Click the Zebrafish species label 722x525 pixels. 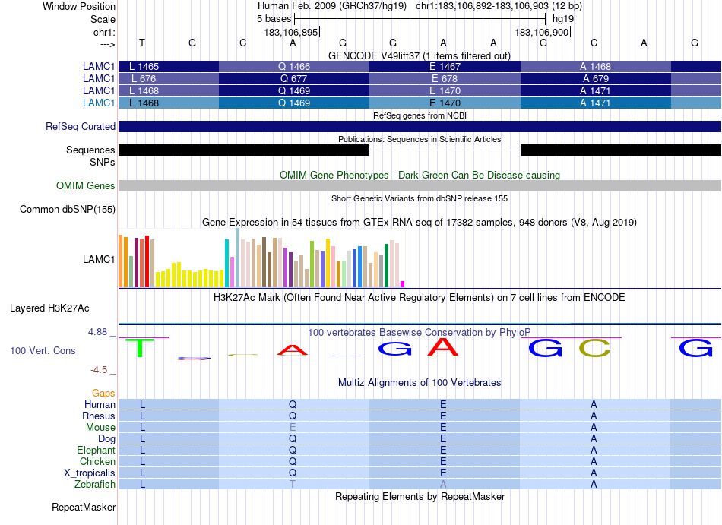(x=95, y=484)
